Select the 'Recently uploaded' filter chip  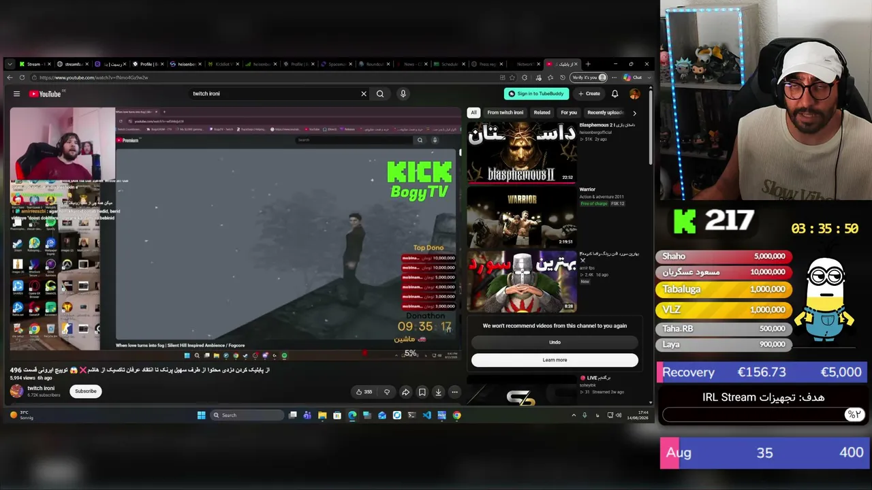605,113
